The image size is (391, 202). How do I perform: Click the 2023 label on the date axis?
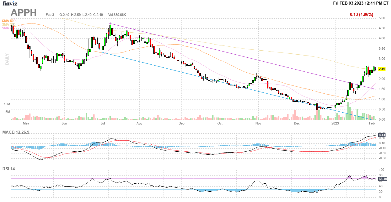335,124
